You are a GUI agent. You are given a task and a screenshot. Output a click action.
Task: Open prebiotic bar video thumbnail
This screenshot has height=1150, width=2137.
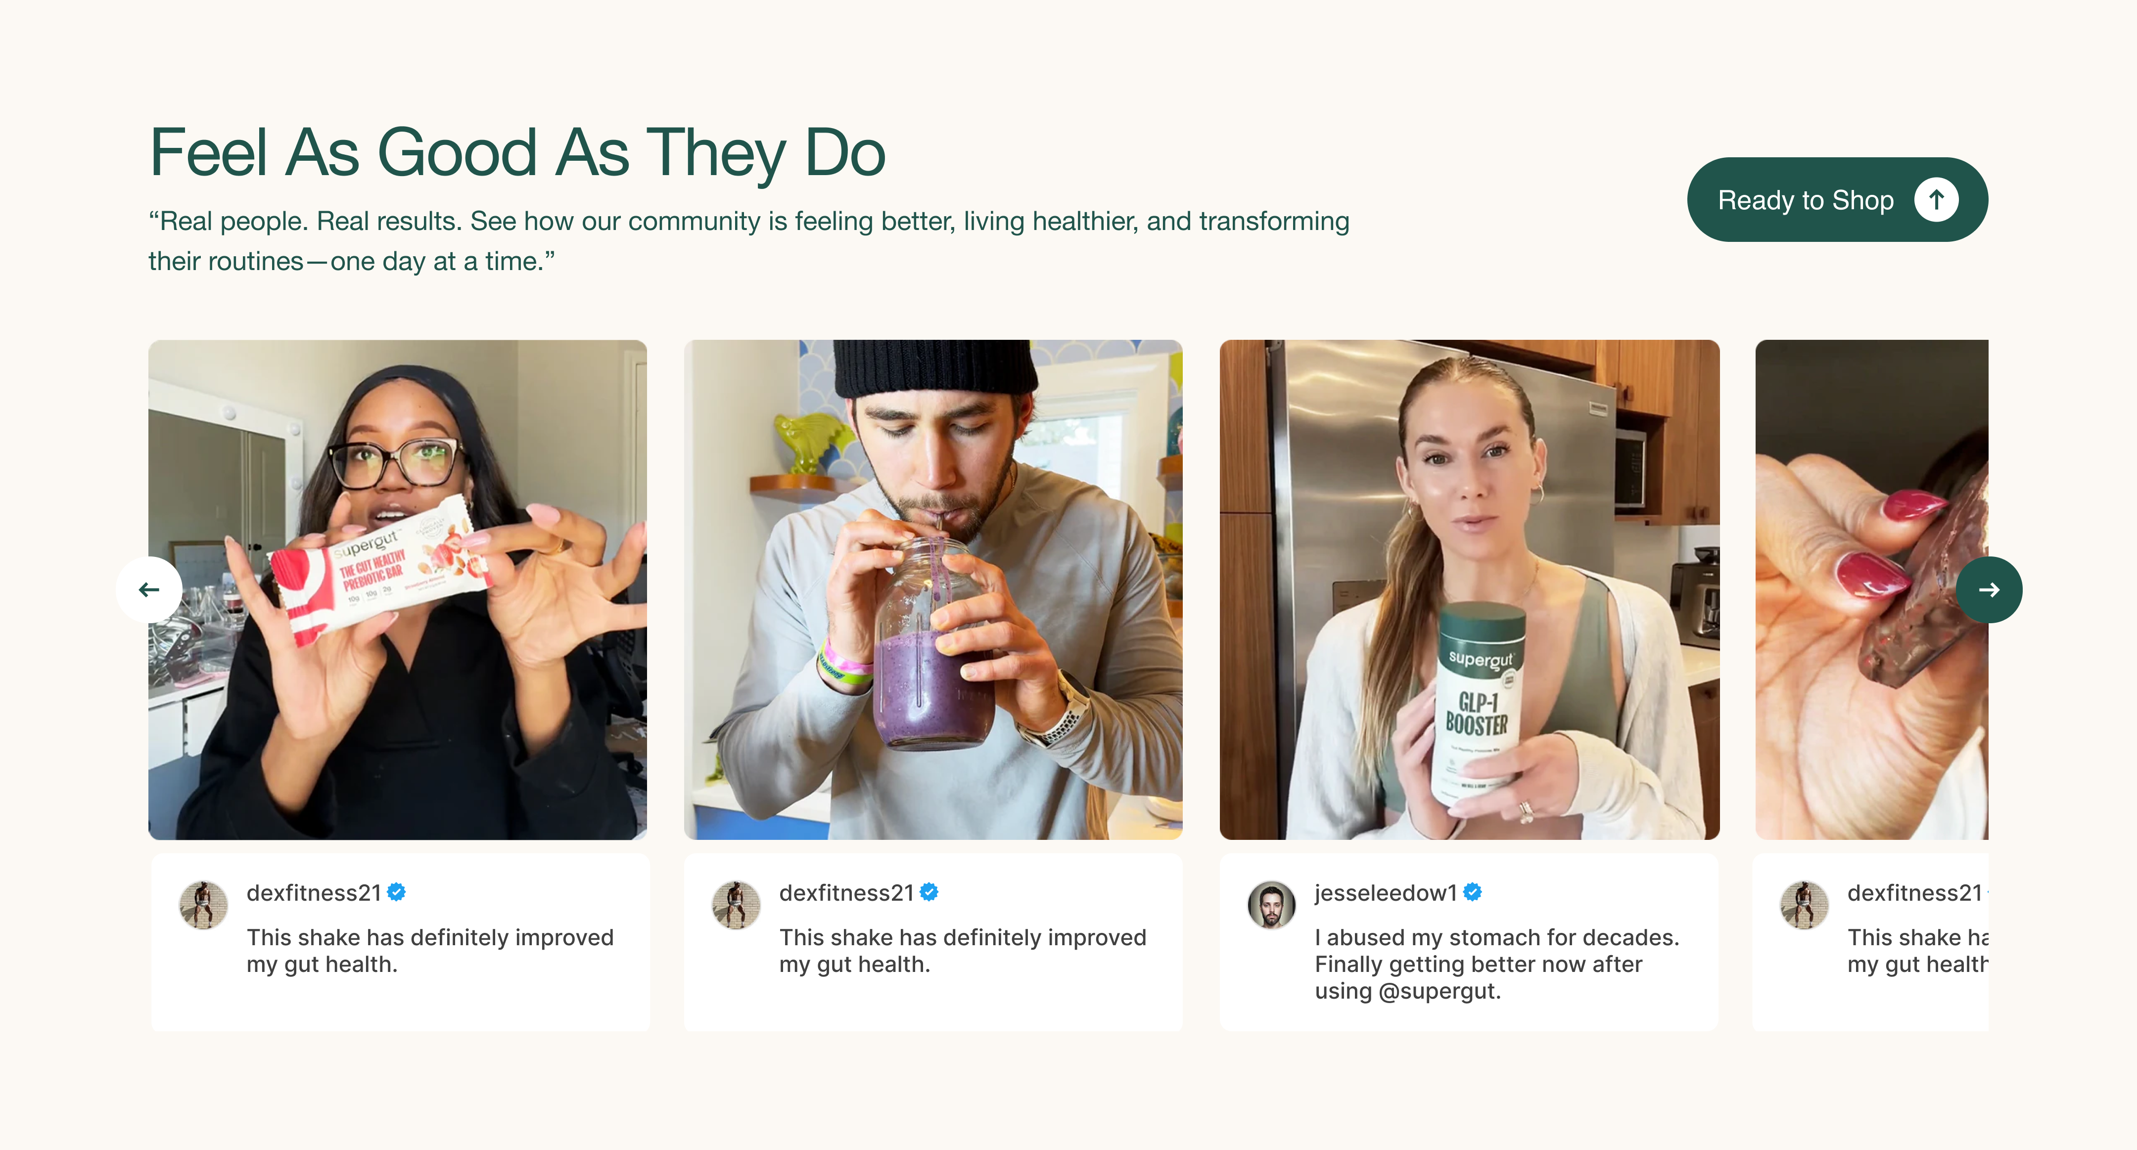click(397, 589)
